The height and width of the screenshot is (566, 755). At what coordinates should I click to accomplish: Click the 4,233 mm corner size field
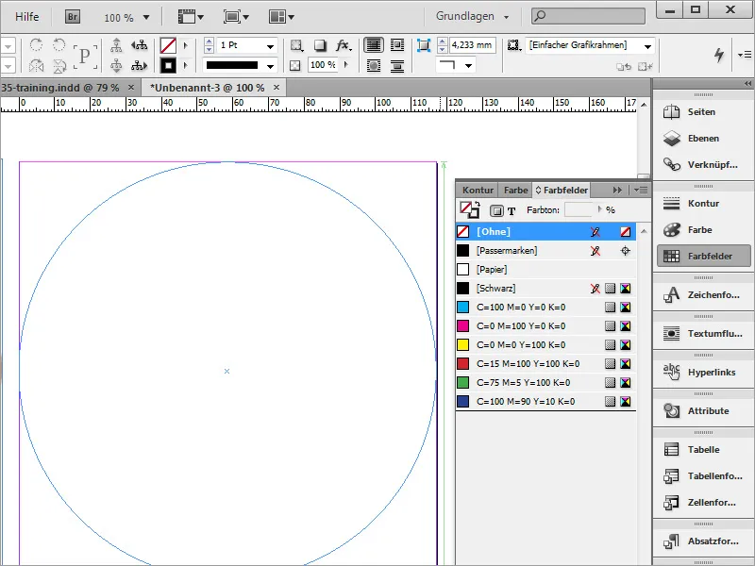pos(473,45)
